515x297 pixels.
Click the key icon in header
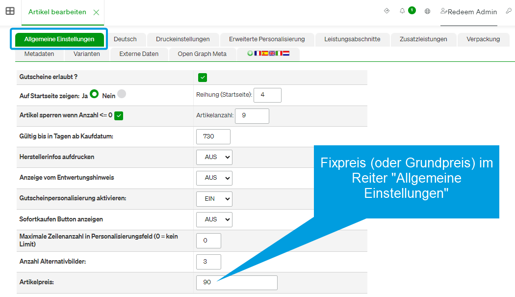click(509, 11)
